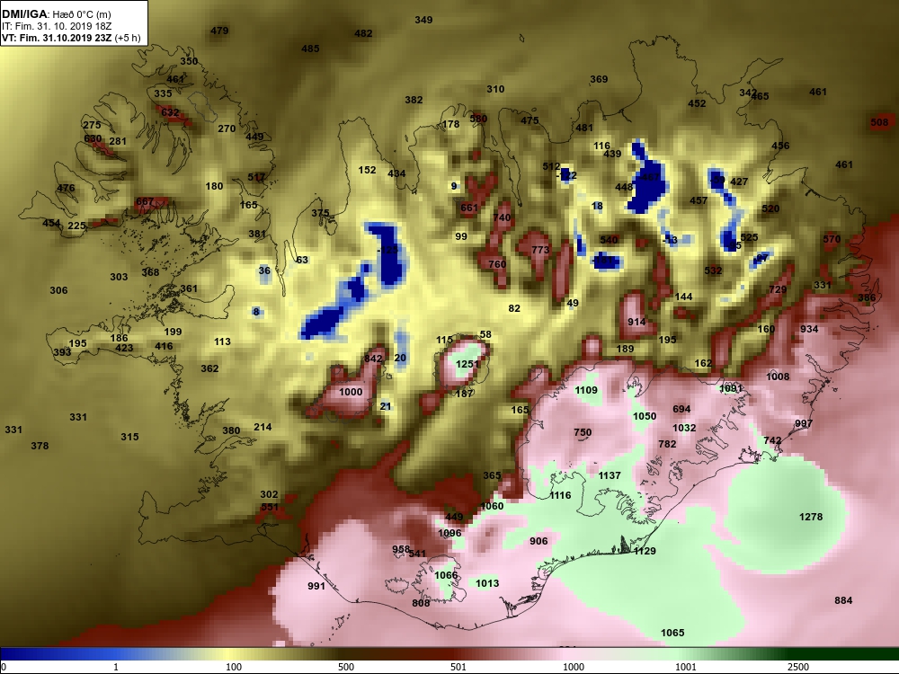Click the map value '1050'
This screenshot has width=899, height=674.
point(645,416)
